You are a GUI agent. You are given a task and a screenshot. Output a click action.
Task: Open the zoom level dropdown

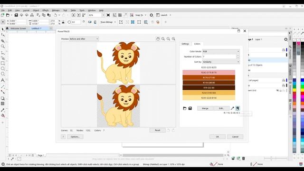(x=104, y=15)
